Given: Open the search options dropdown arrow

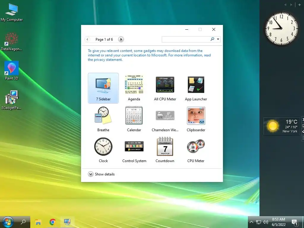Looking at the screenshot, I should coord(218,39).
